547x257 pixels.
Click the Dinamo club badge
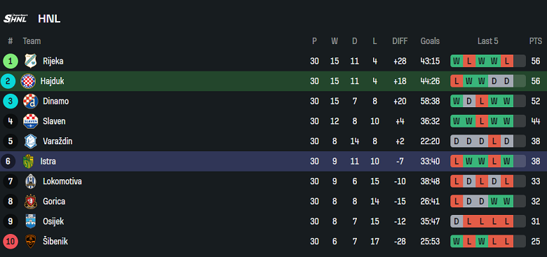[30, 102]
